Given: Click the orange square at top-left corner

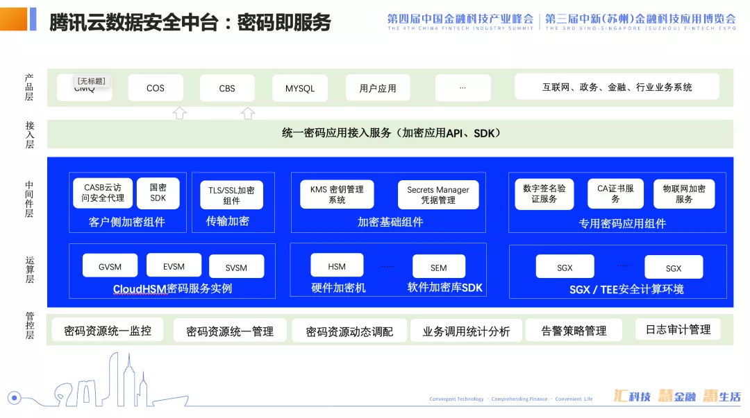Looking at the screenshot, I should click(13, 19).
